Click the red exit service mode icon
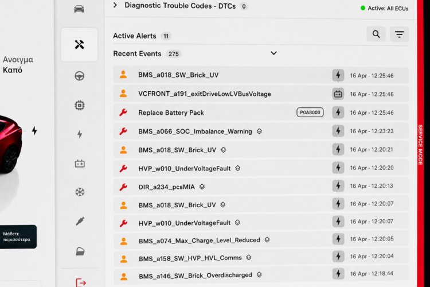The height and width of the screenshot is (287, 430). (81, 282)
